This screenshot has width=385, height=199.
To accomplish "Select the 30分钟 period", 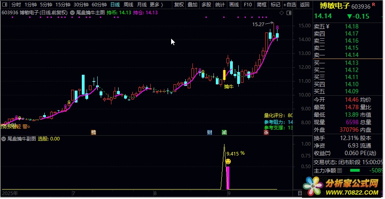I will (x=81, y=4).
